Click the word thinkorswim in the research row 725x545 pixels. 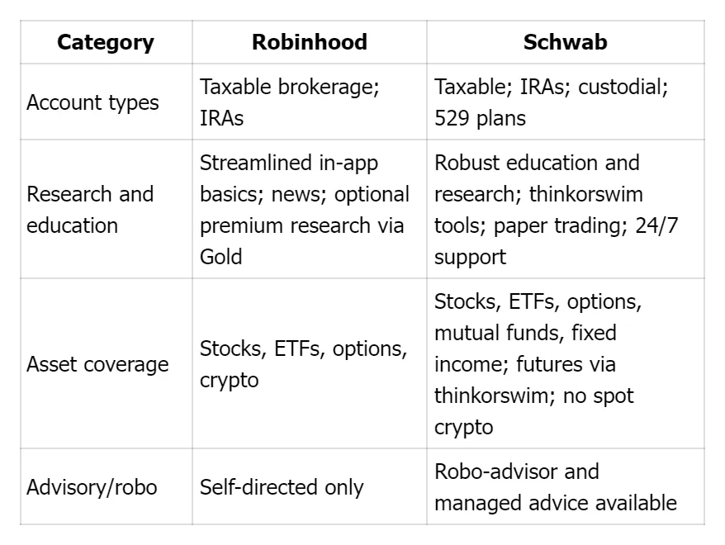585,194
